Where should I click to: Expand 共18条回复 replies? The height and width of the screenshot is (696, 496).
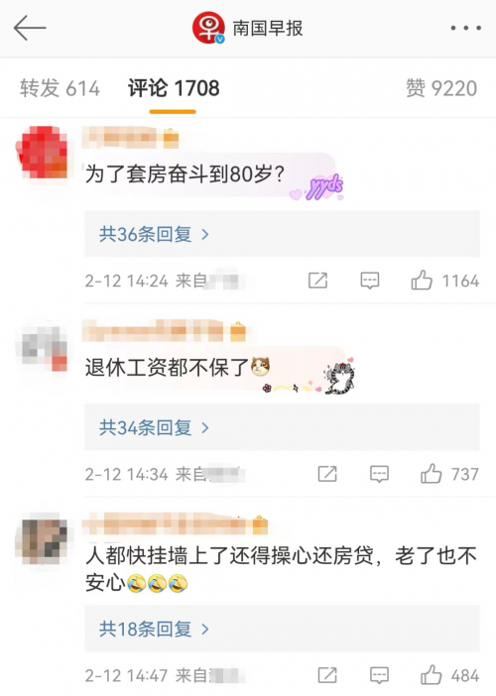point(282,629)
